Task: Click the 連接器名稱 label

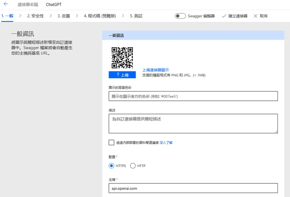Action: click(x=28, y=5)
